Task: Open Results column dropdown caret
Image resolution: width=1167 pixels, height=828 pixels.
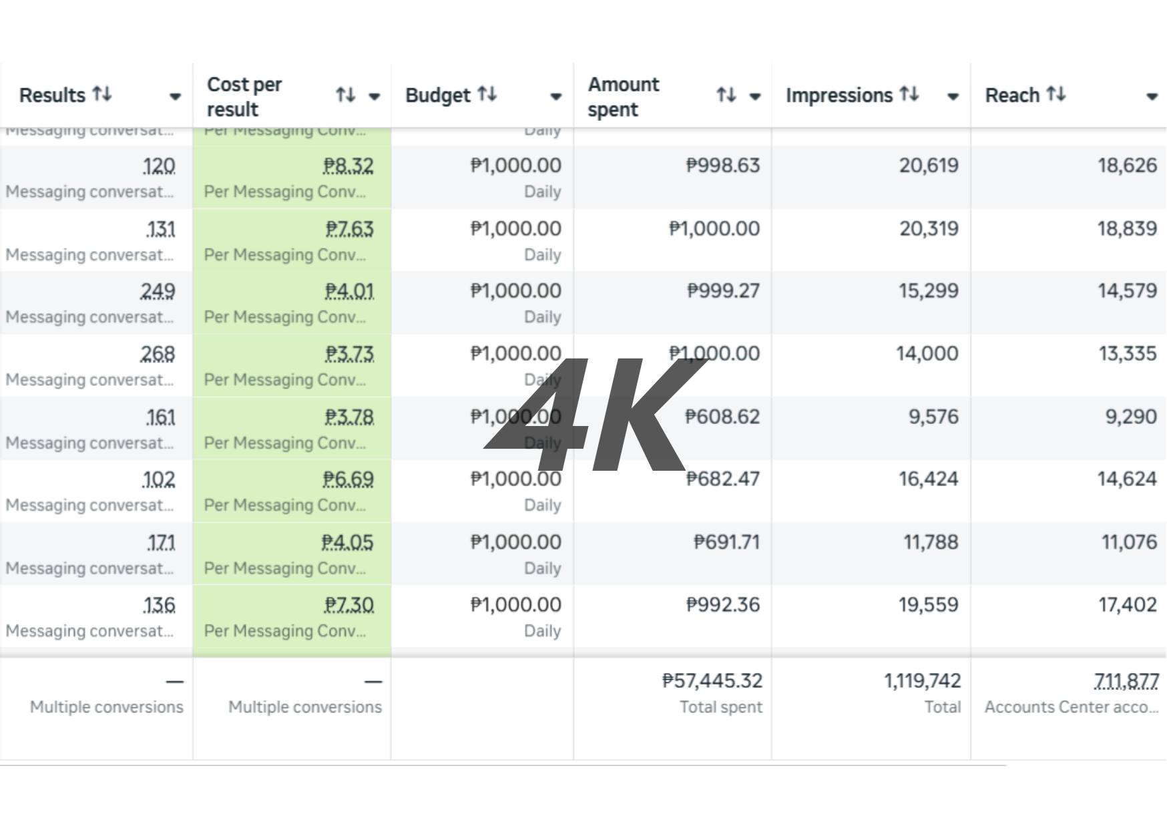Action: pyautogui.click(x=175, y=96)
